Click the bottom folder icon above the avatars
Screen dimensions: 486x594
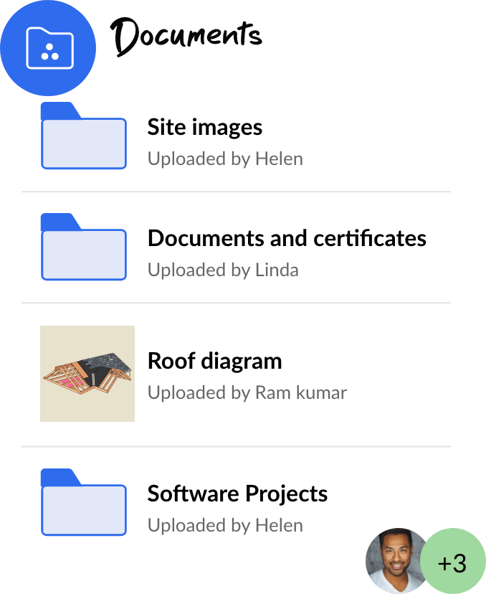[83, 504]
